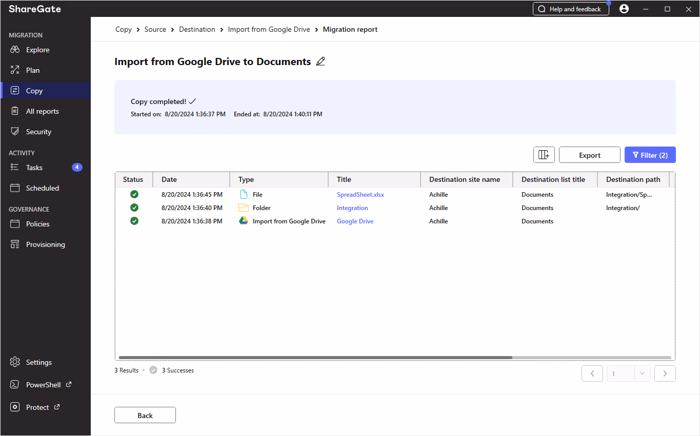
Task: Open the SpreadSheet.xlsx link
Action: [x=361, y=195]
